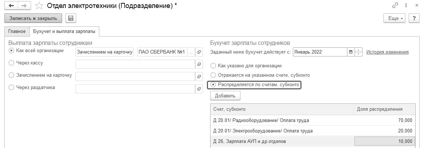This screenshot has width=421, height=148.
Task: Add form to favorites with star icon
Action: click(x=40, y=6)
